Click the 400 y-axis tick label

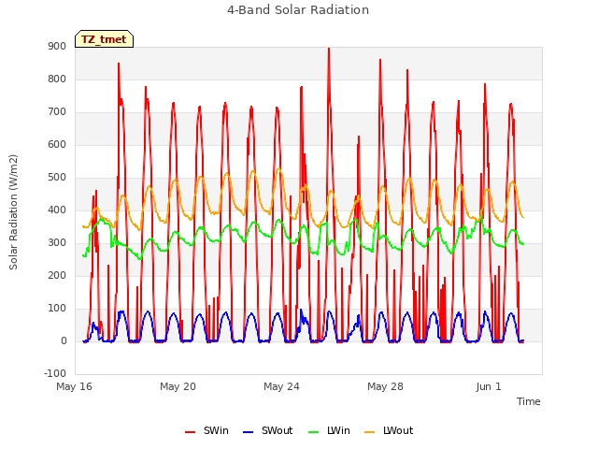point(57,210)
